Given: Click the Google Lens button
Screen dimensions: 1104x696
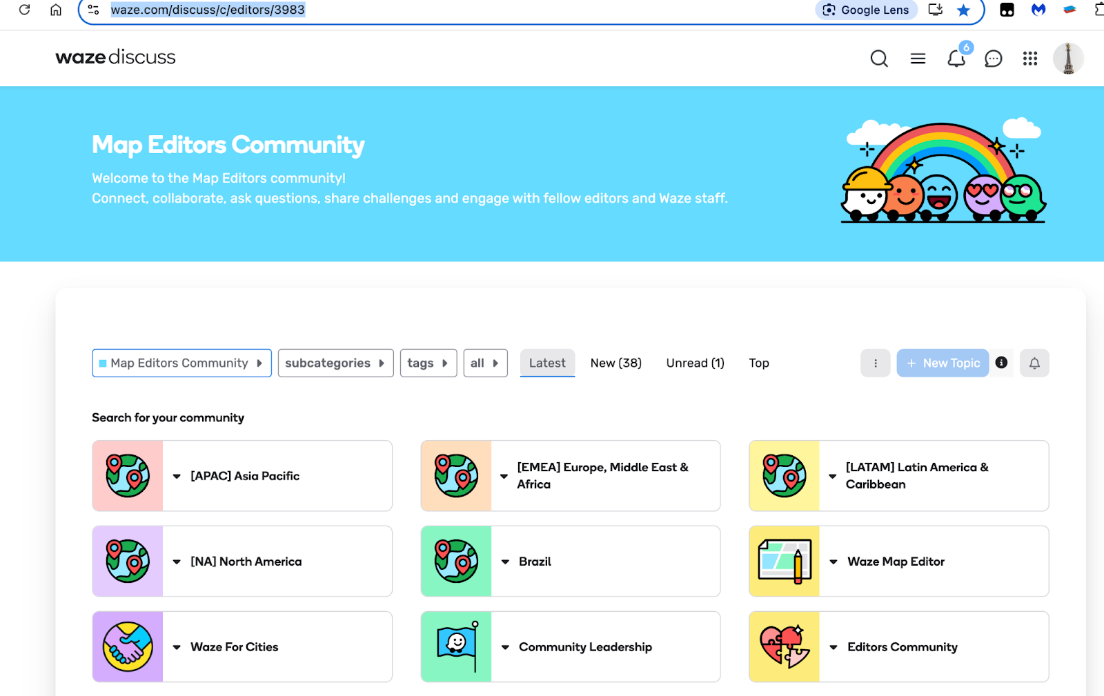Looking at the screenshot, I should tap(866, 10).
